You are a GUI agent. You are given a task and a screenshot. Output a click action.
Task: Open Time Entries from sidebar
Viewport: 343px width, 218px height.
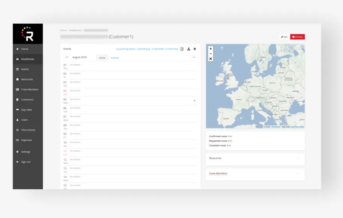(x=28, y=130)
